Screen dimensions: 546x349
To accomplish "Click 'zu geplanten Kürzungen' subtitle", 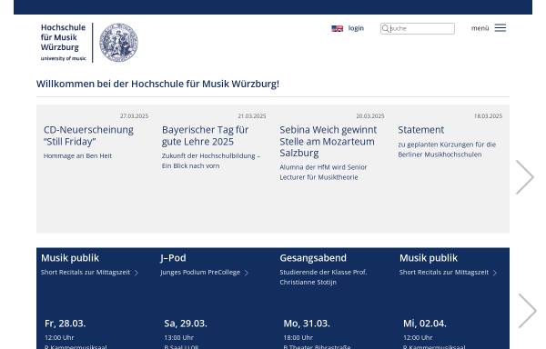I will 447,149.
